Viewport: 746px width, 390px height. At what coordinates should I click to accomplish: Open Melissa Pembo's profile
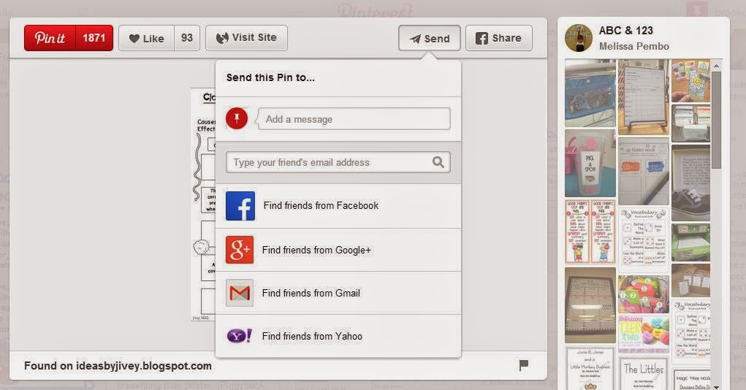click(x=633, y=46)
